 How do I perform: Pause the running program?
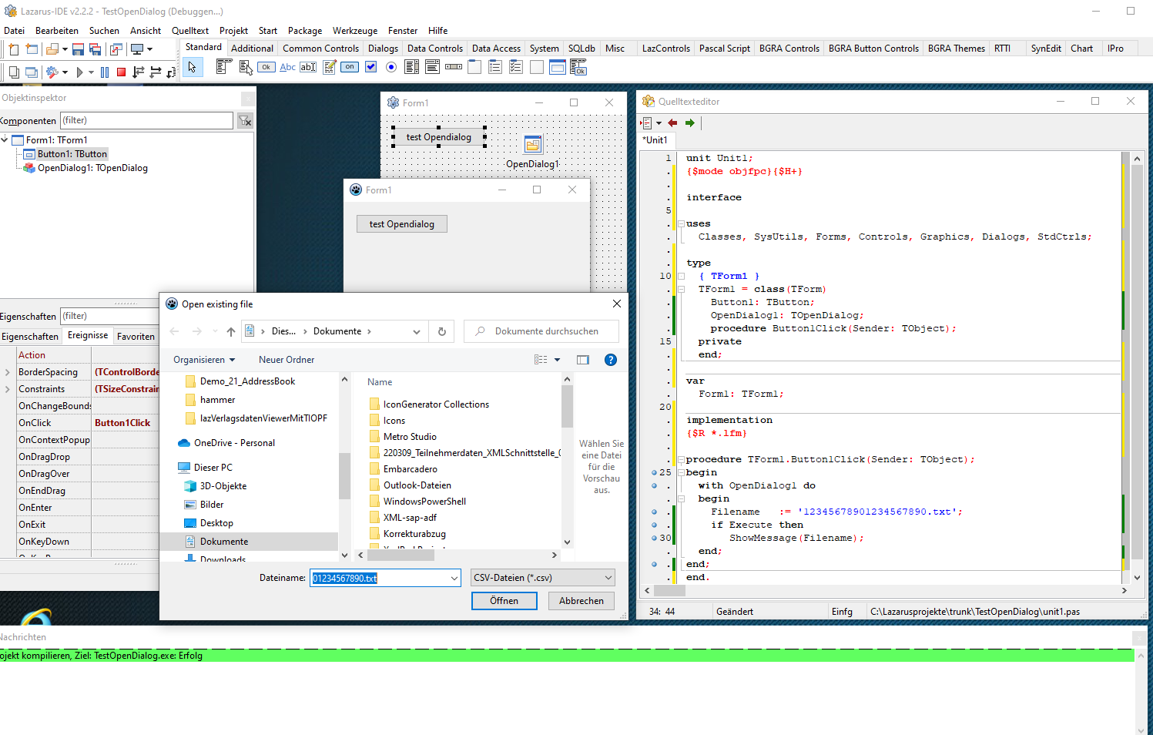pos(105,72)
